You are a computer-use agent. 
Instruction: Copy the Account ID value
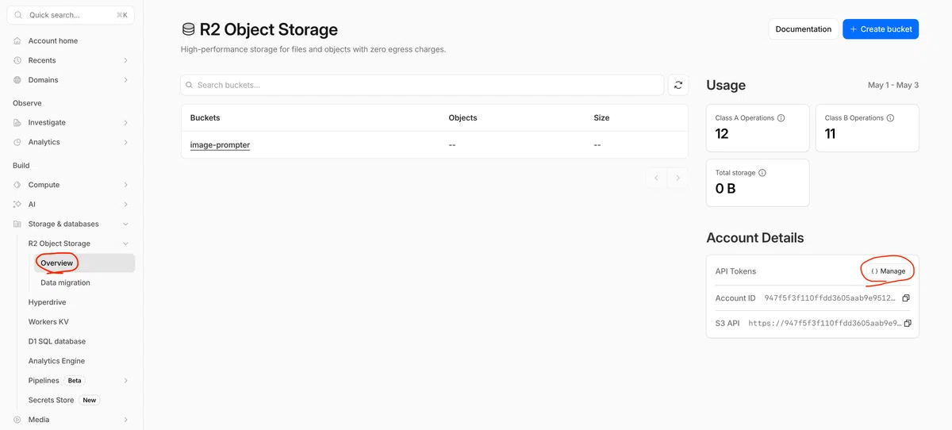point(906,298)
